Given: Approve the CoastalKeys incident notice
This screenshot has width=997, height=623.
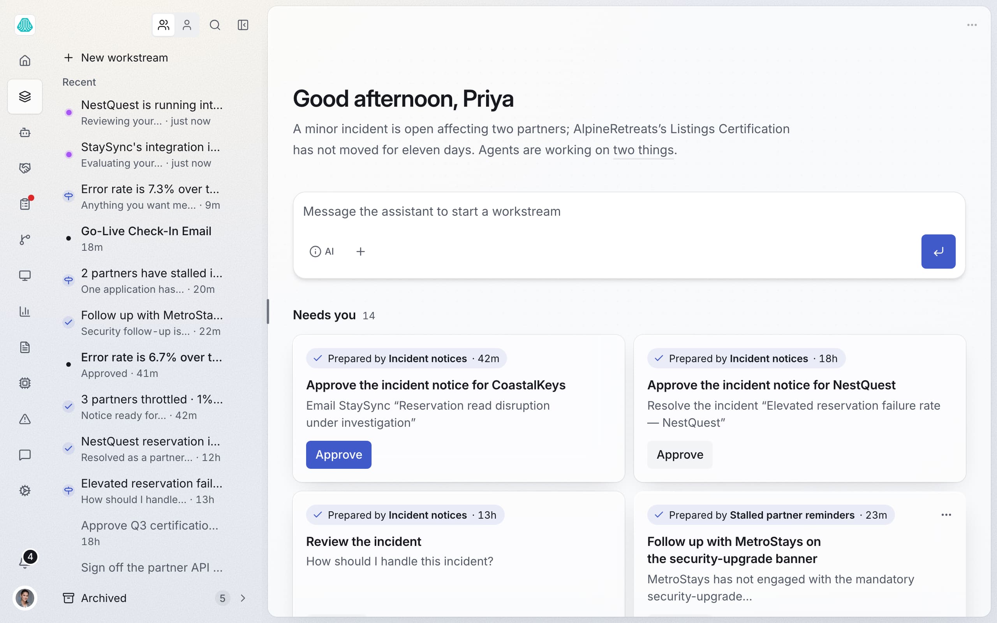Looking at the screenshot, I should (x=339, y=454).
